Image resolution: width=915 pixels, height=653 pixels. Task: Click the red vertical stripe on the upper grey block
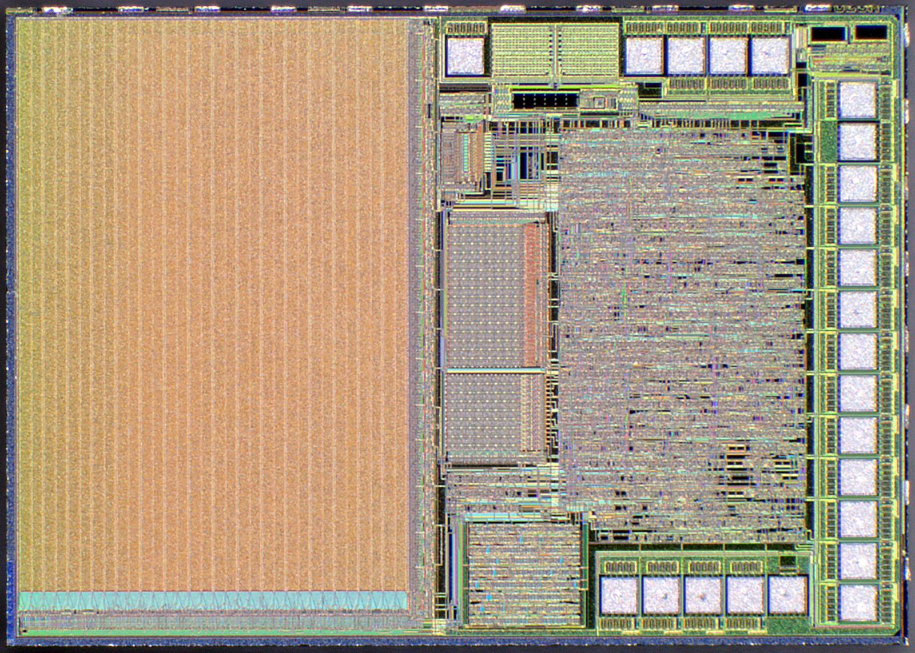coord(532,294)
